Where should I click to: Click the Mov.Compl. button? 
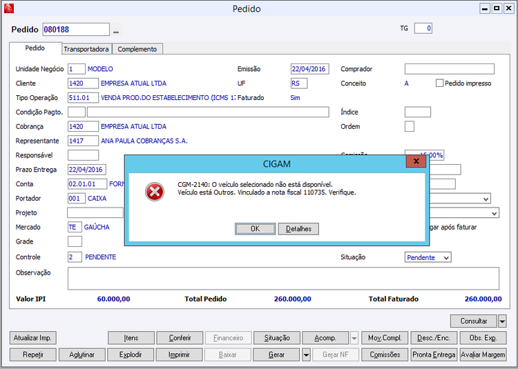pos(385,338)
